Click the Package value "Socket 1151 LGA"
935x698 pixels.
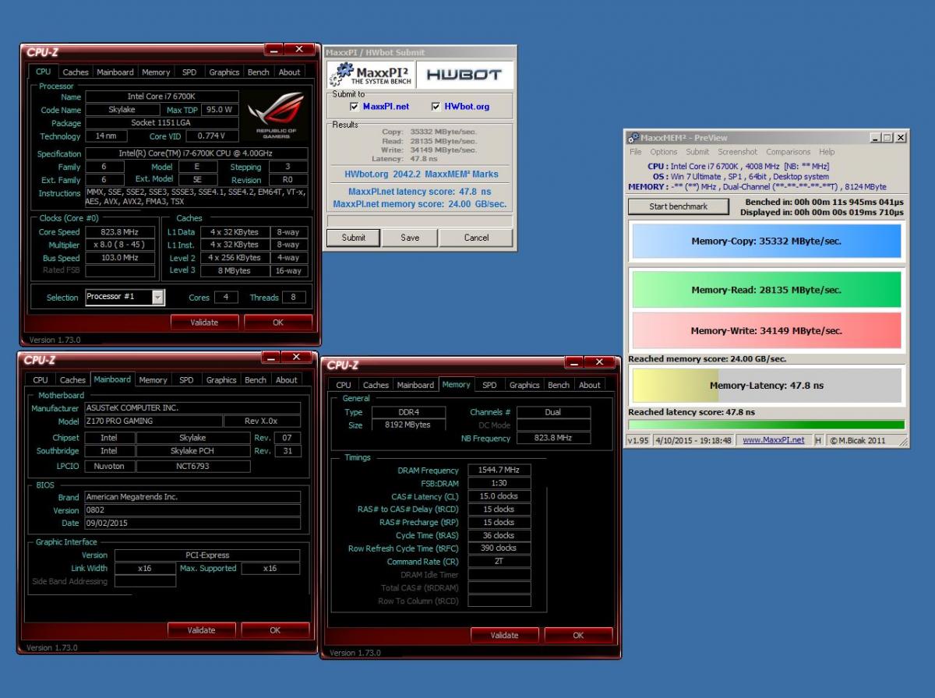point(162,123)
